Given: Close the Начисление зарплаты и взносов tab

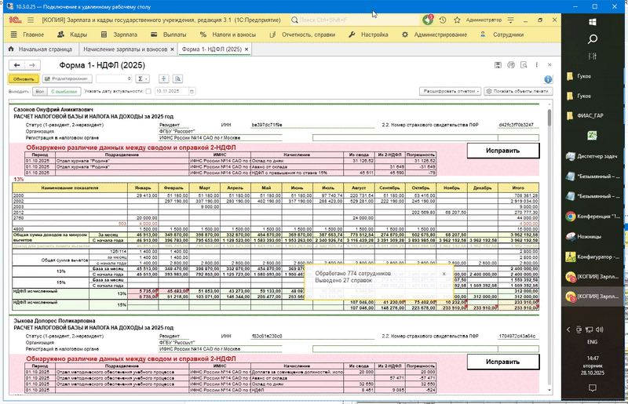Looking at the screenshot, I should tap(172, 49).
